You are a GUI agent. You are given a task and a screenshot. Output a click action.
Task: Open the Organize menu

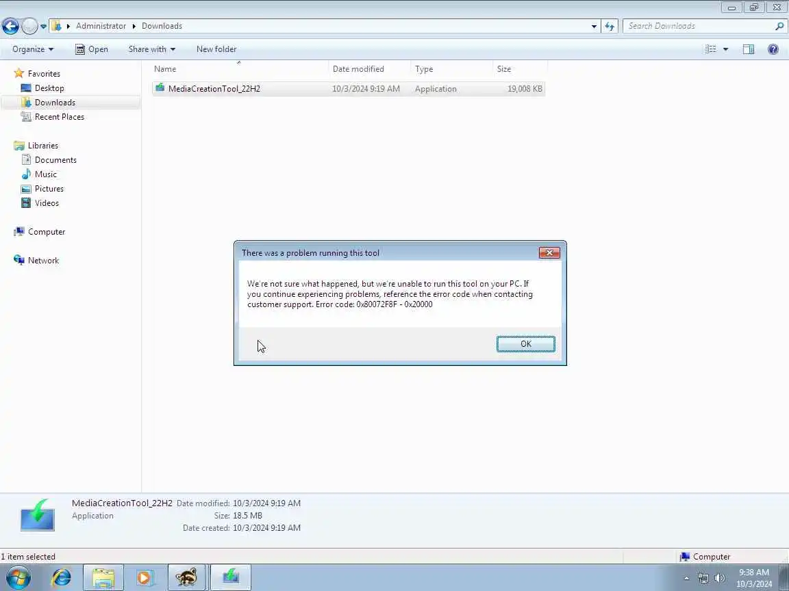pos(33,49)
